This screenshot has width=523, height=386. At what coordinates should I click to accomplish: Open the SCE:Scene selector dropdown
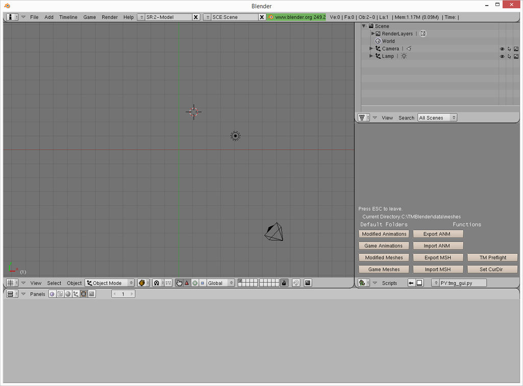click(x=207, y=17)
